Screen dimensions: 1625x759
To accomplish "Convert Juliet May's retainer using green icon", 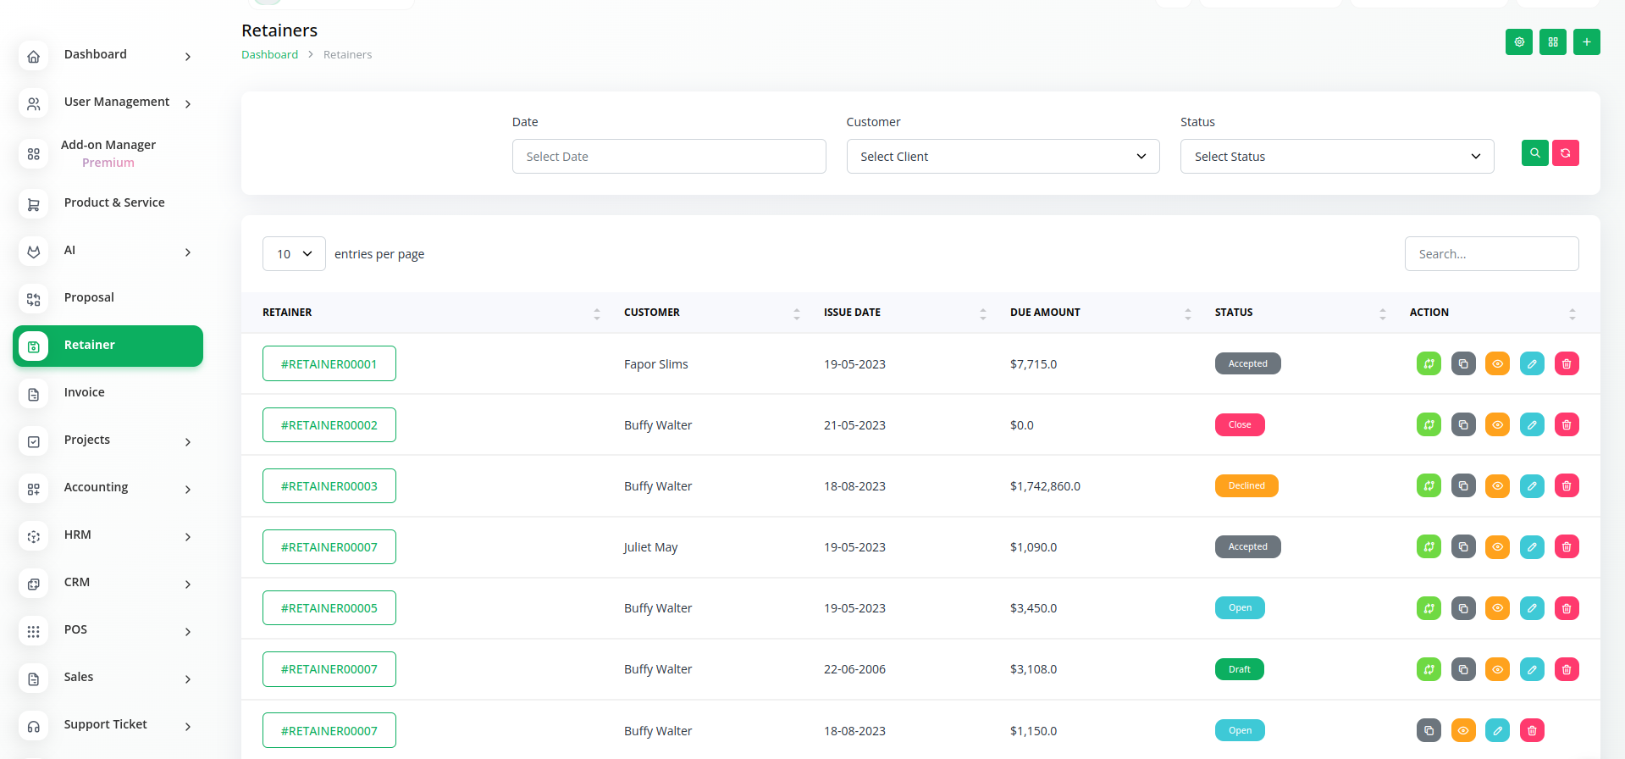I will point(1428,547).
